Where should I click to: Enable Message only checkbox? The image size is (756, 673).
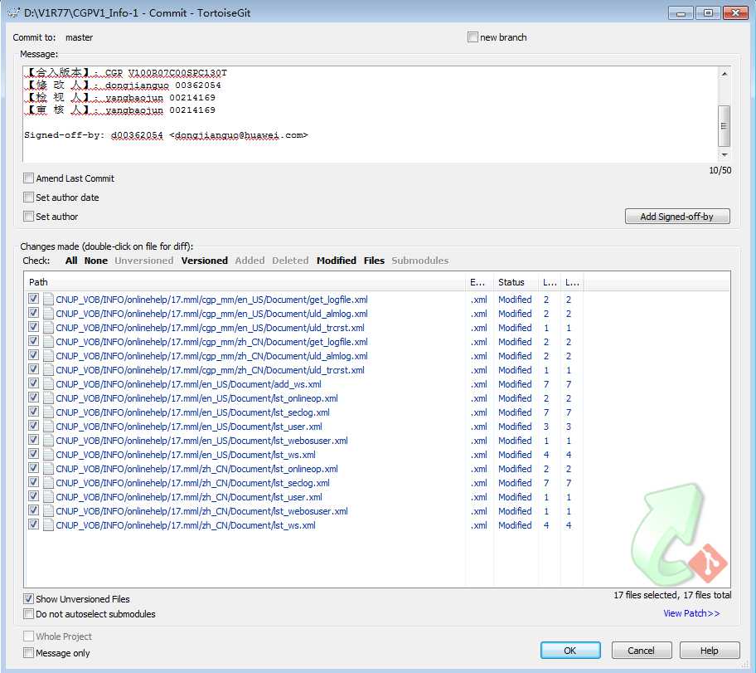(x=28, y=653)
